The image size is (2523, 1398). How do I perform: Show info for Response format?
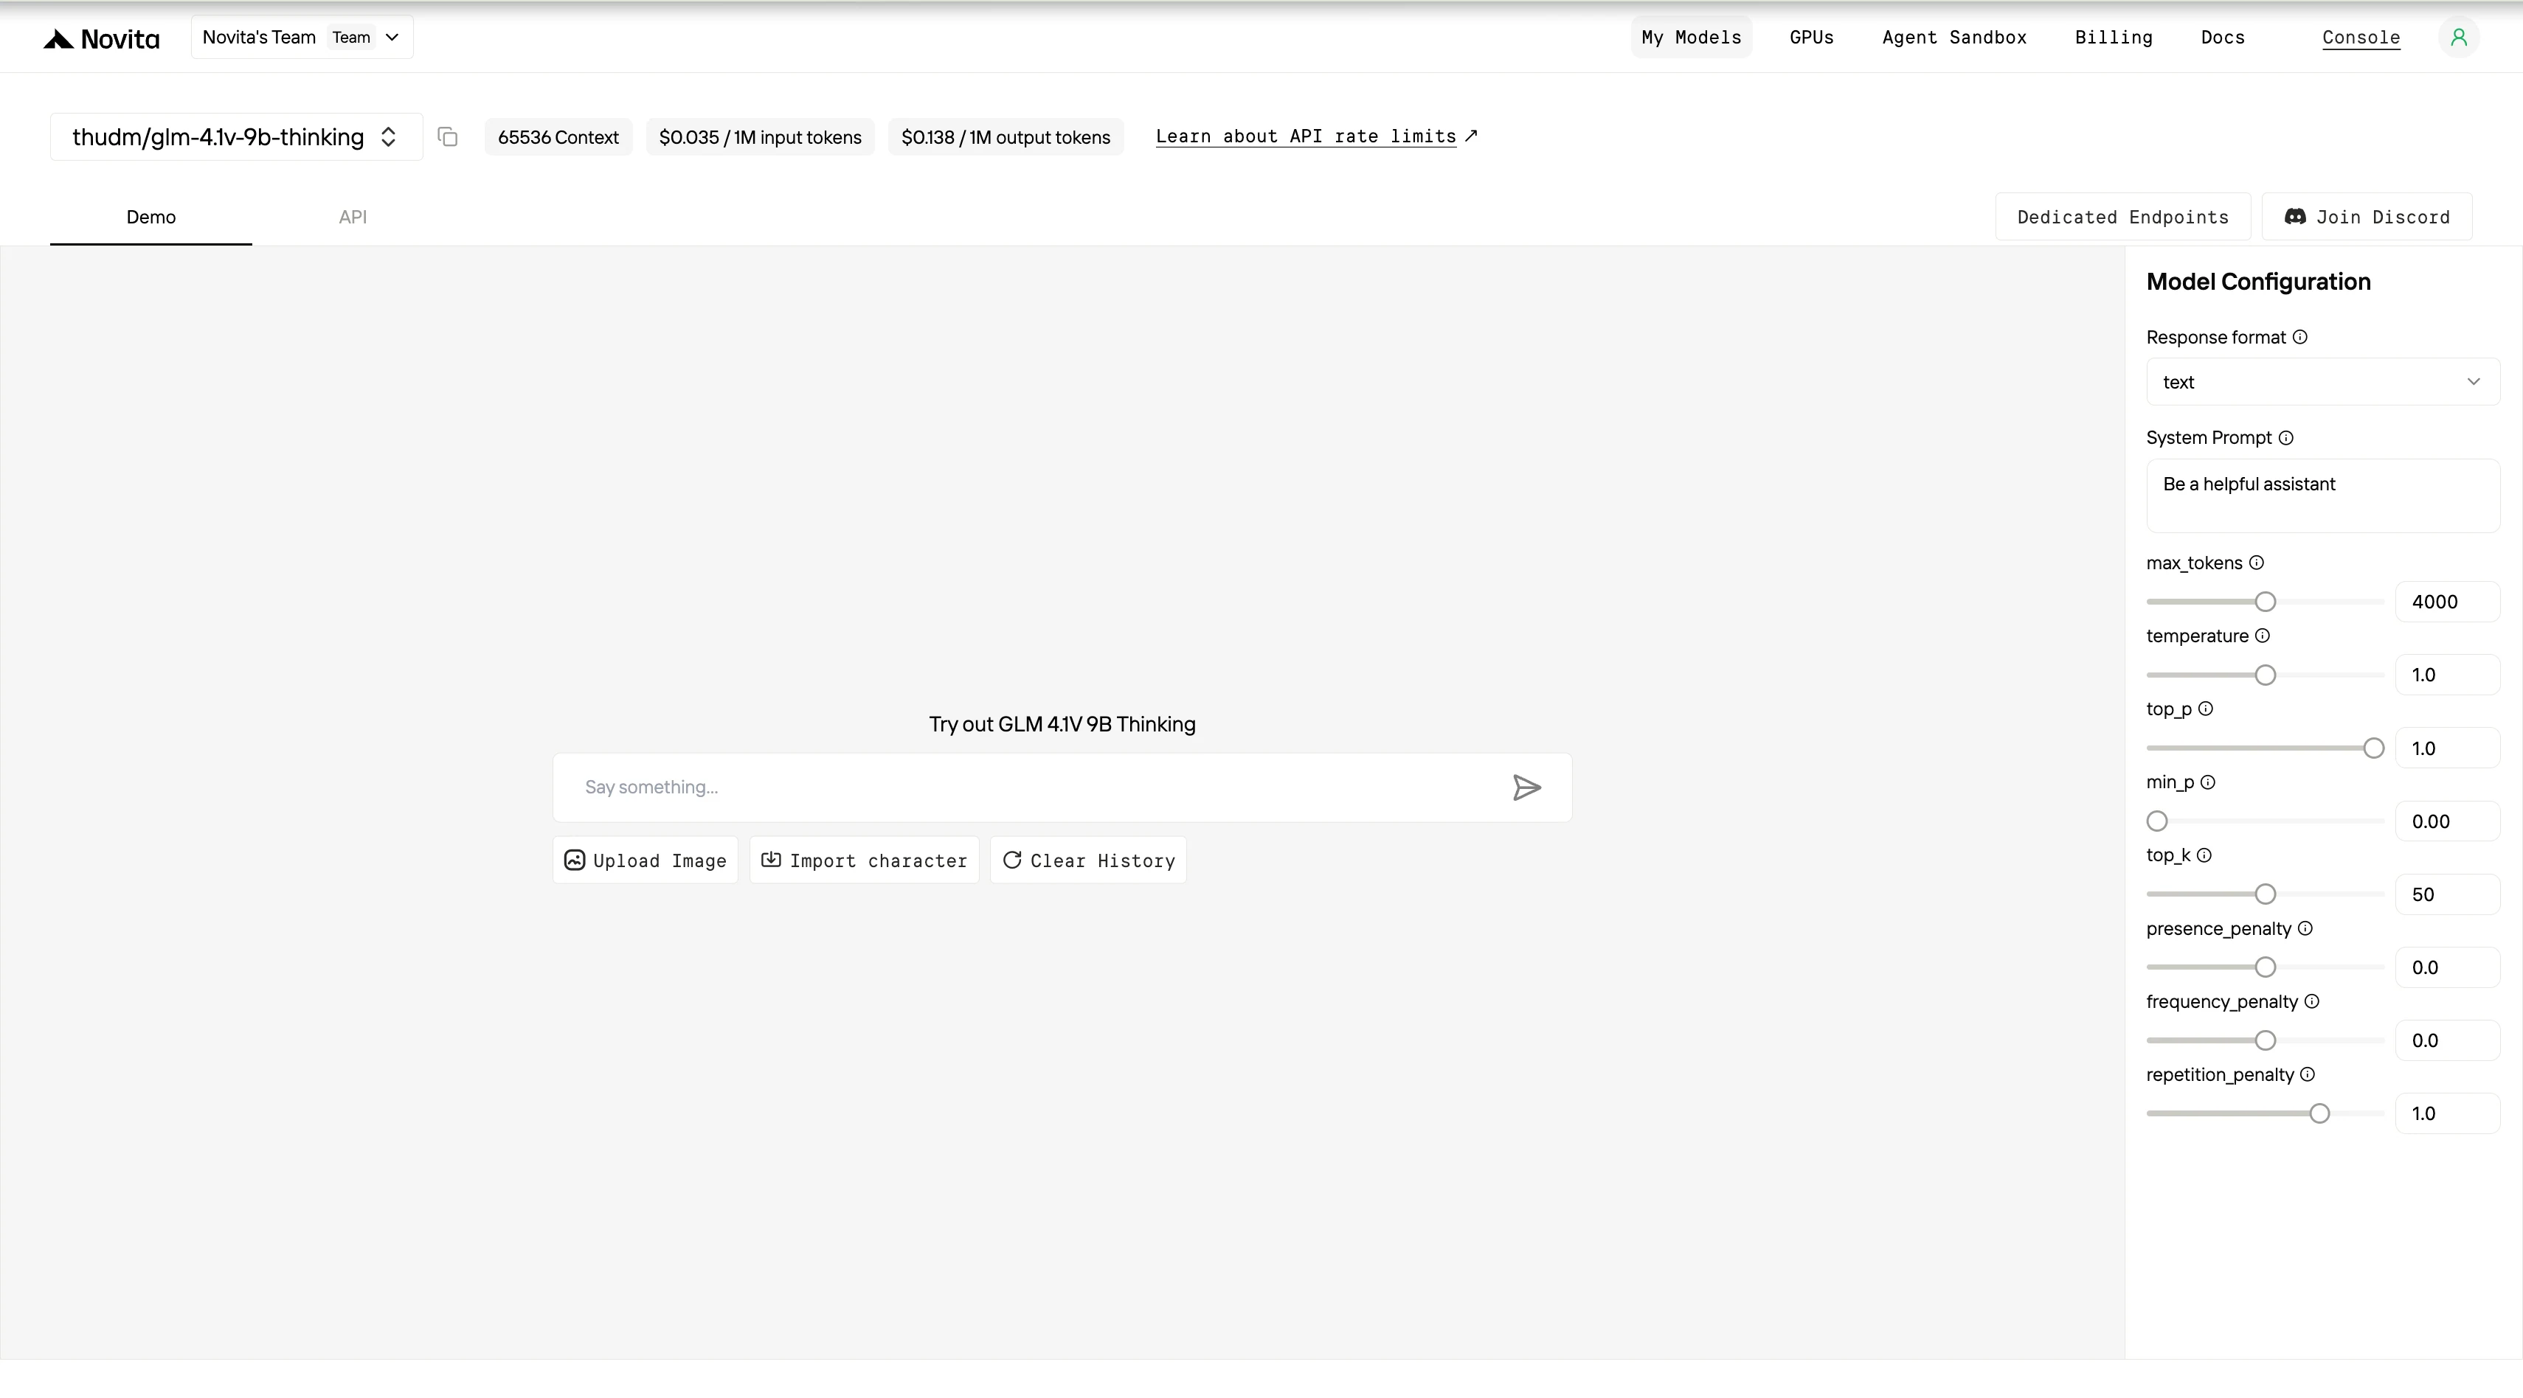click(2299, 337)
